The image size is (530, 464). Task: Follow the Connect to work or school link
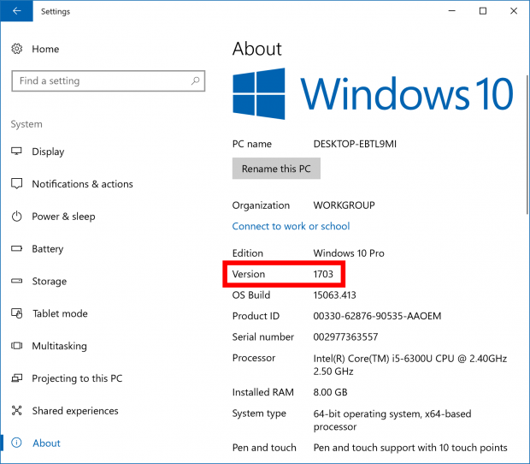[x=291, y=226]
